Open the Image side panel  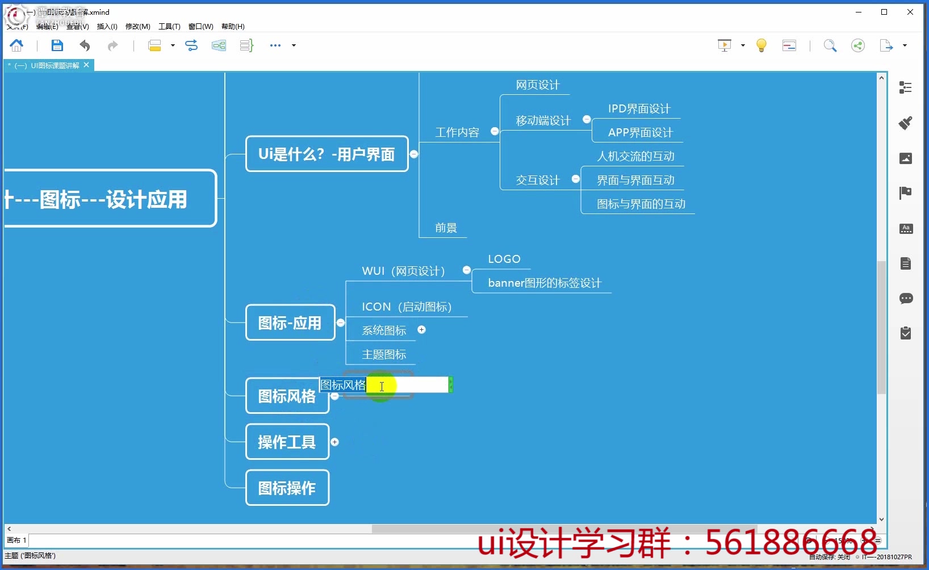(x=906, y=158)
